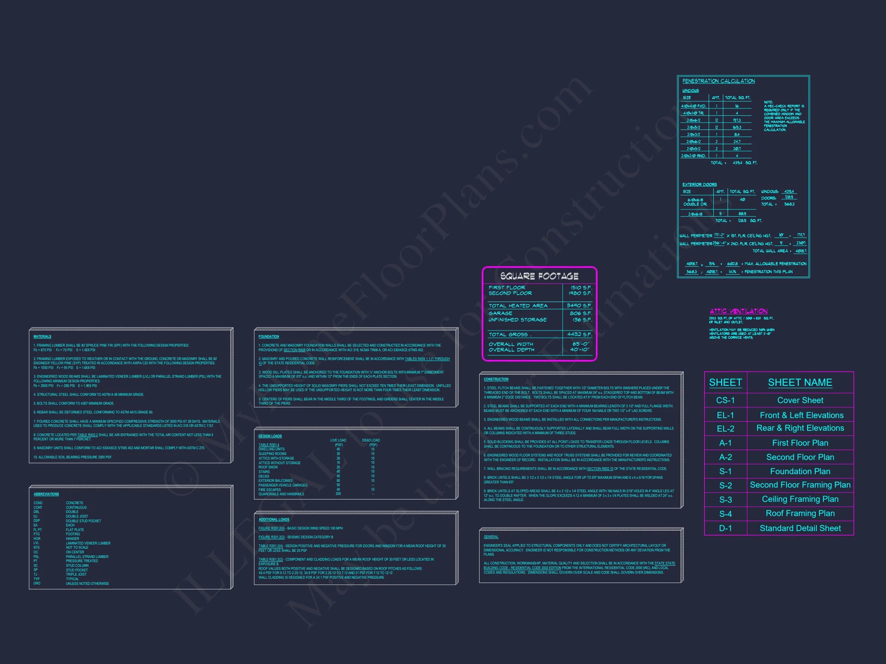Select the Foundation Plan sheet name
886x664 pixels.
[800, 471]
